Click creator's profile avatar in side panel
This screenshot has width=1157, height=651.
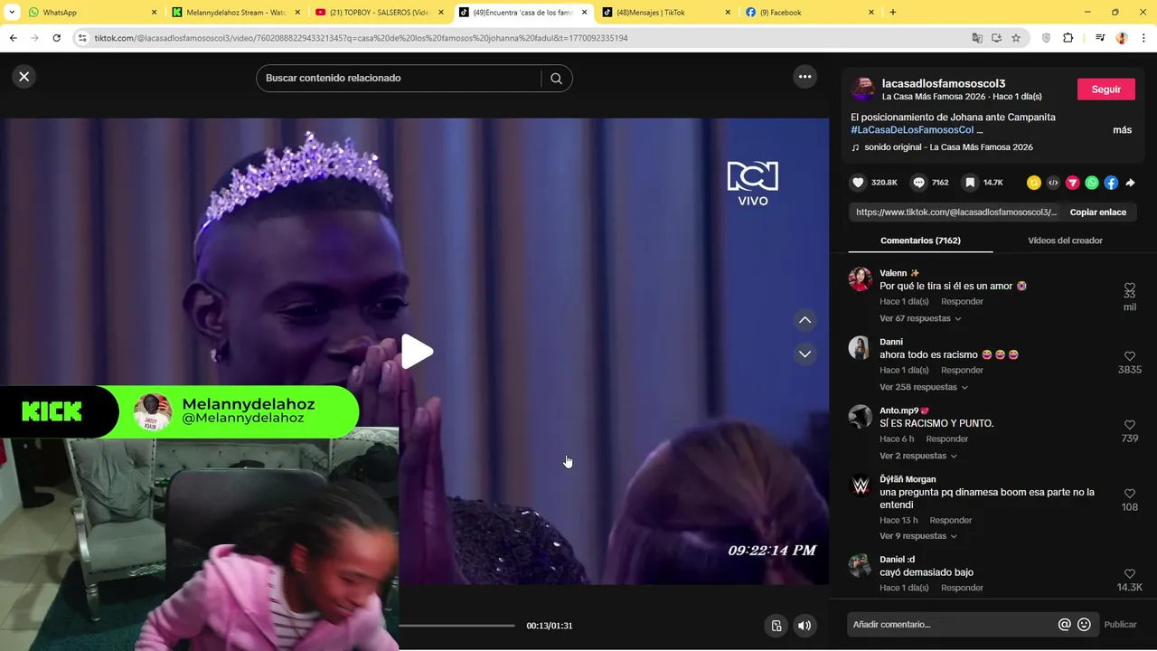tap(863, 90)
